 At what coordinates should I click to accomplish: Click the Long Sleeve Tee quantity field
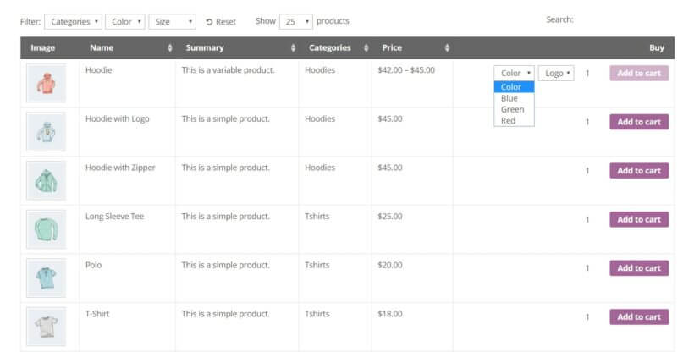click(587, 219)
